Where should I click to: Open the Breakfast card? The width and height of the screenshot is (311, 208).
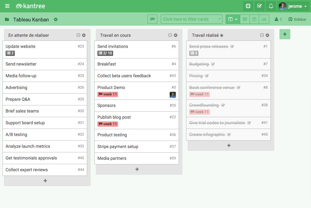click(x=137, y=64)
